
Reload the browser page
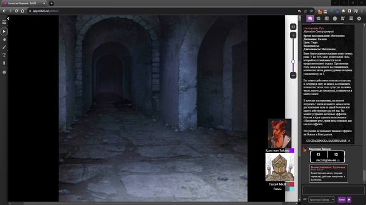(16, 11)
